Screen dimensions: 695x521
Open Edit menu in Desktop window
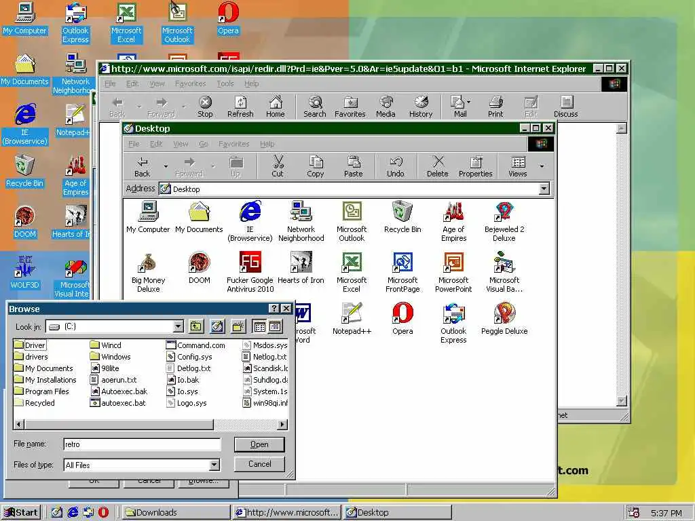click(156, 144)
